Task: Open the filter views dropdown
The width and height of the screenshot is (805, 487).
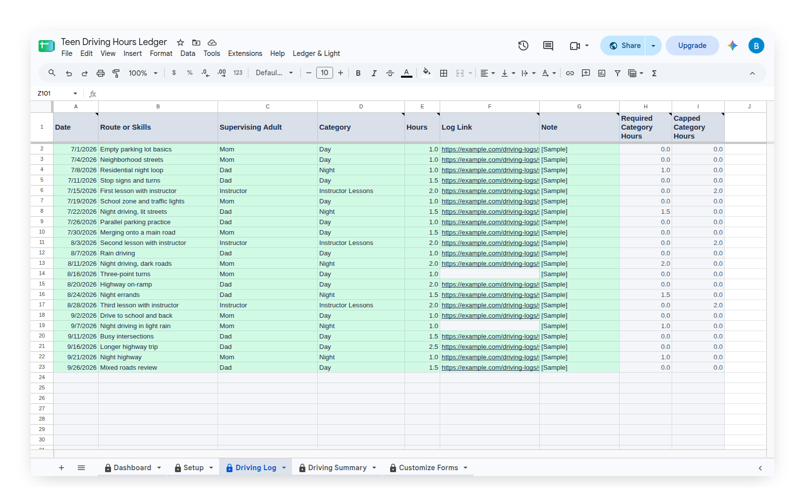Action: click(636, 73)
